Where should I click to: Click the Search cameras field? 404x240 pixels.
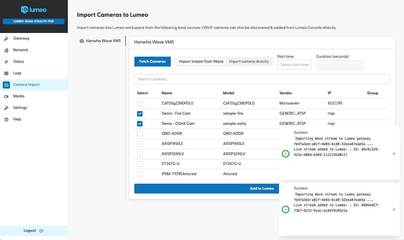[262, 79]
